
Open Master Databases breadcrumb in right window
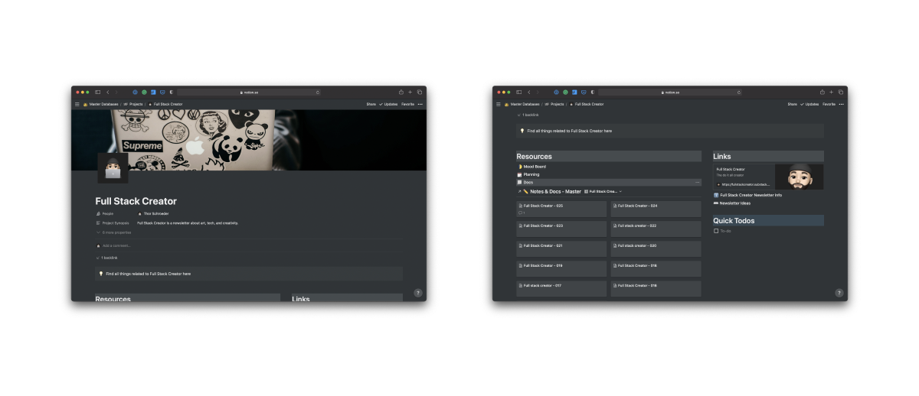[523, 104]
